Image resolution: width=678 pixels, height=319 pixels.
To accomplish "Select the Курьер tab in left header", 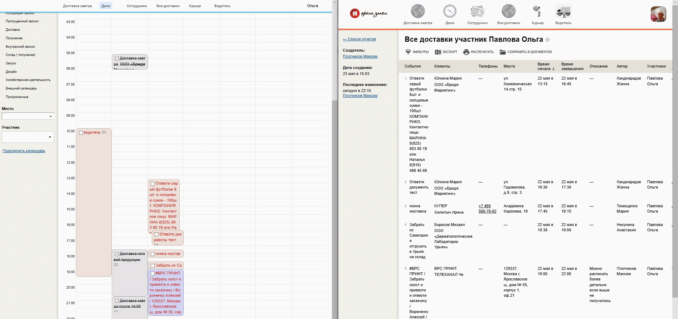I will pos(195,6).
